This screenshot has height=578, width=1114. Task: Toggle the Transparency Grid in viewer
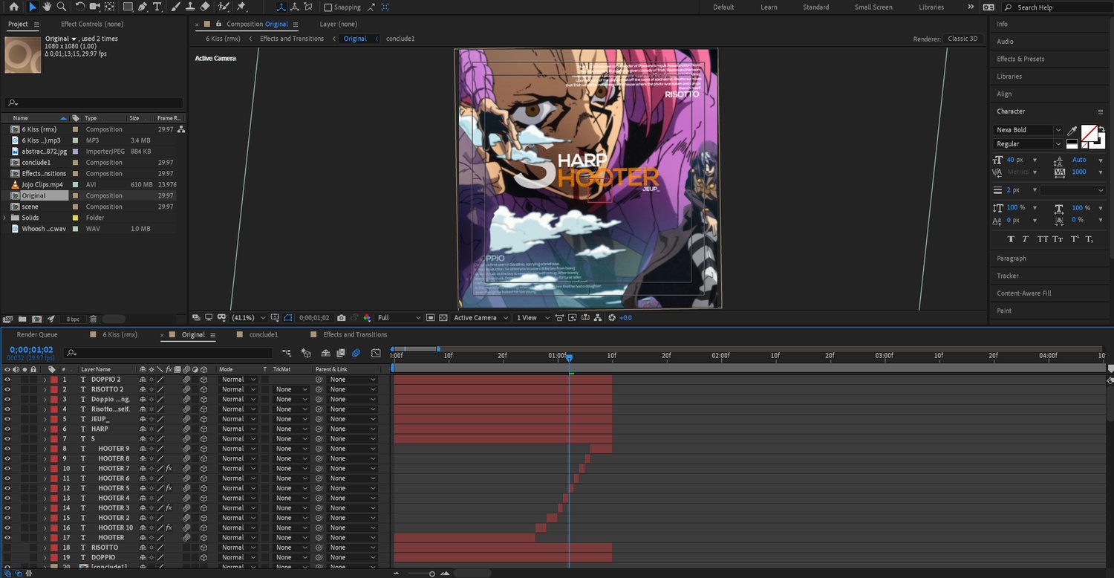tap(443, 318)
